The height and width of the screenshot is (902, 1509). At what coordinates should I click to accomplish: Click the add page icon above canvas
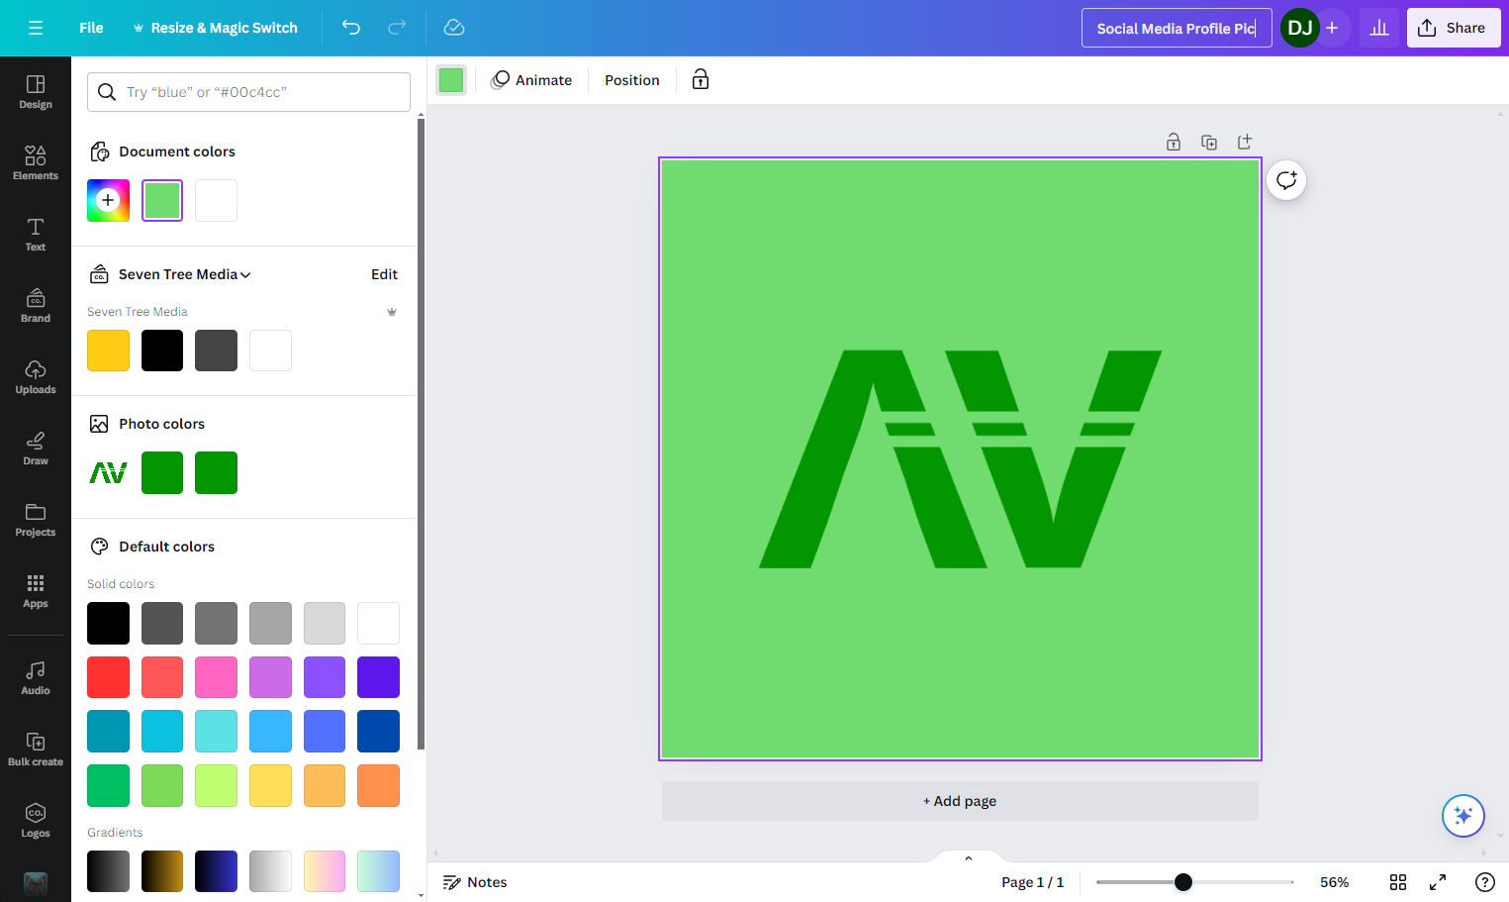(1245, 143)
